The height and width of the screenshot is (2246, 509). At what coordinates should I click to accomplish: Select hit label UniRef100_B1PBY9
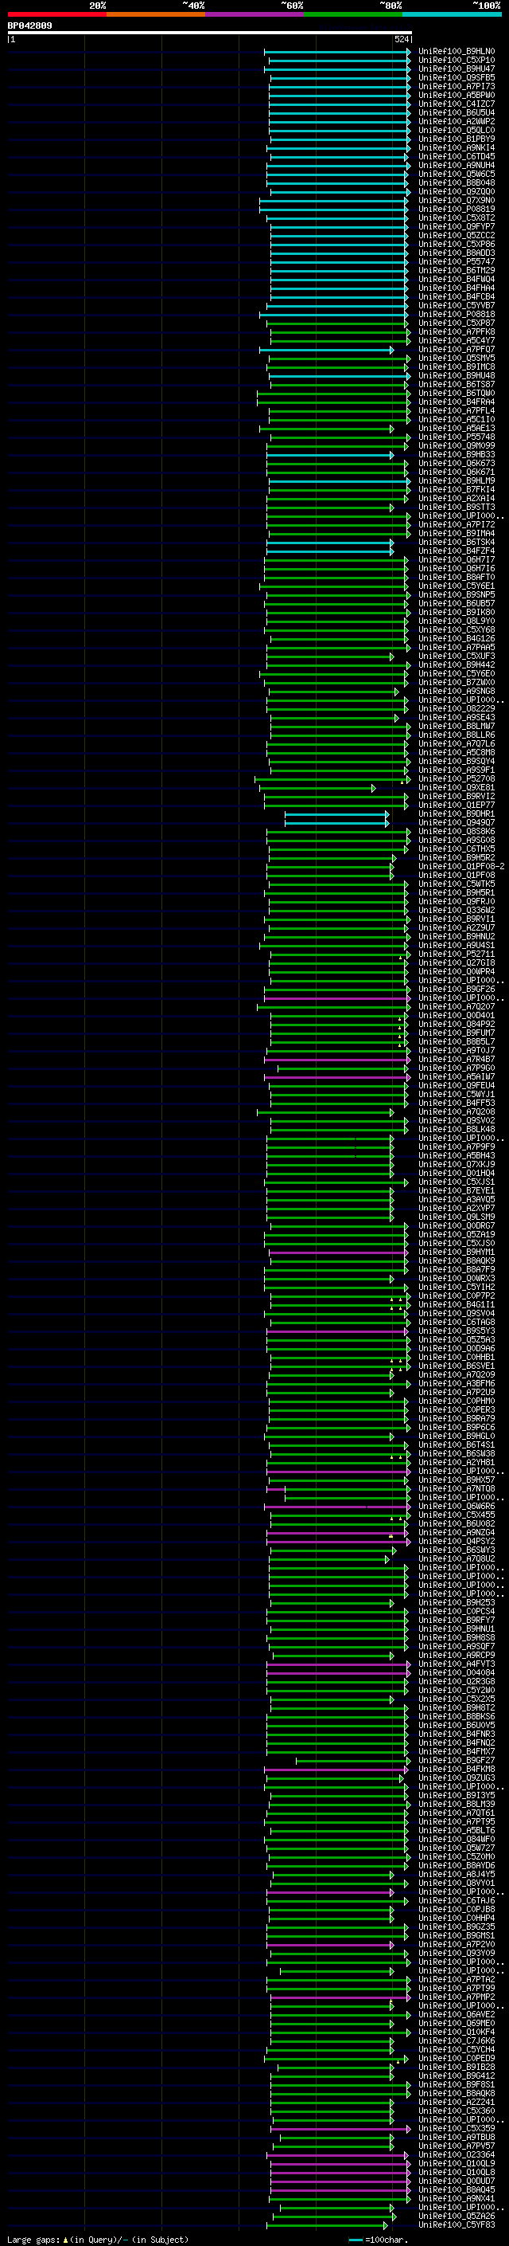pyautogui.click(x=457, y=139)
